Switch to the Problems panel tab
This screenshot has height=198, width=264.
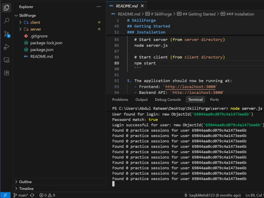(x=120, y=100)
